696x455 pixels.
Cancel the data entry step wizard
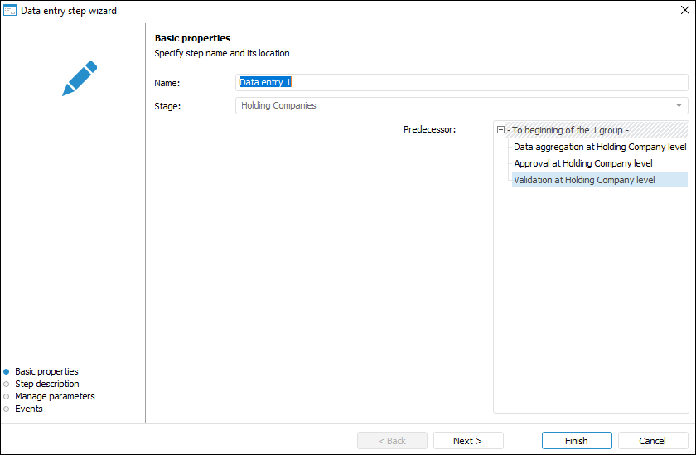pos(653,441)
